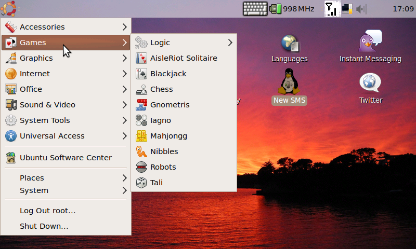Open Mahjongg from the Games list
The height and width of the screenshot is (249, 416).
[x=168, y=136]
